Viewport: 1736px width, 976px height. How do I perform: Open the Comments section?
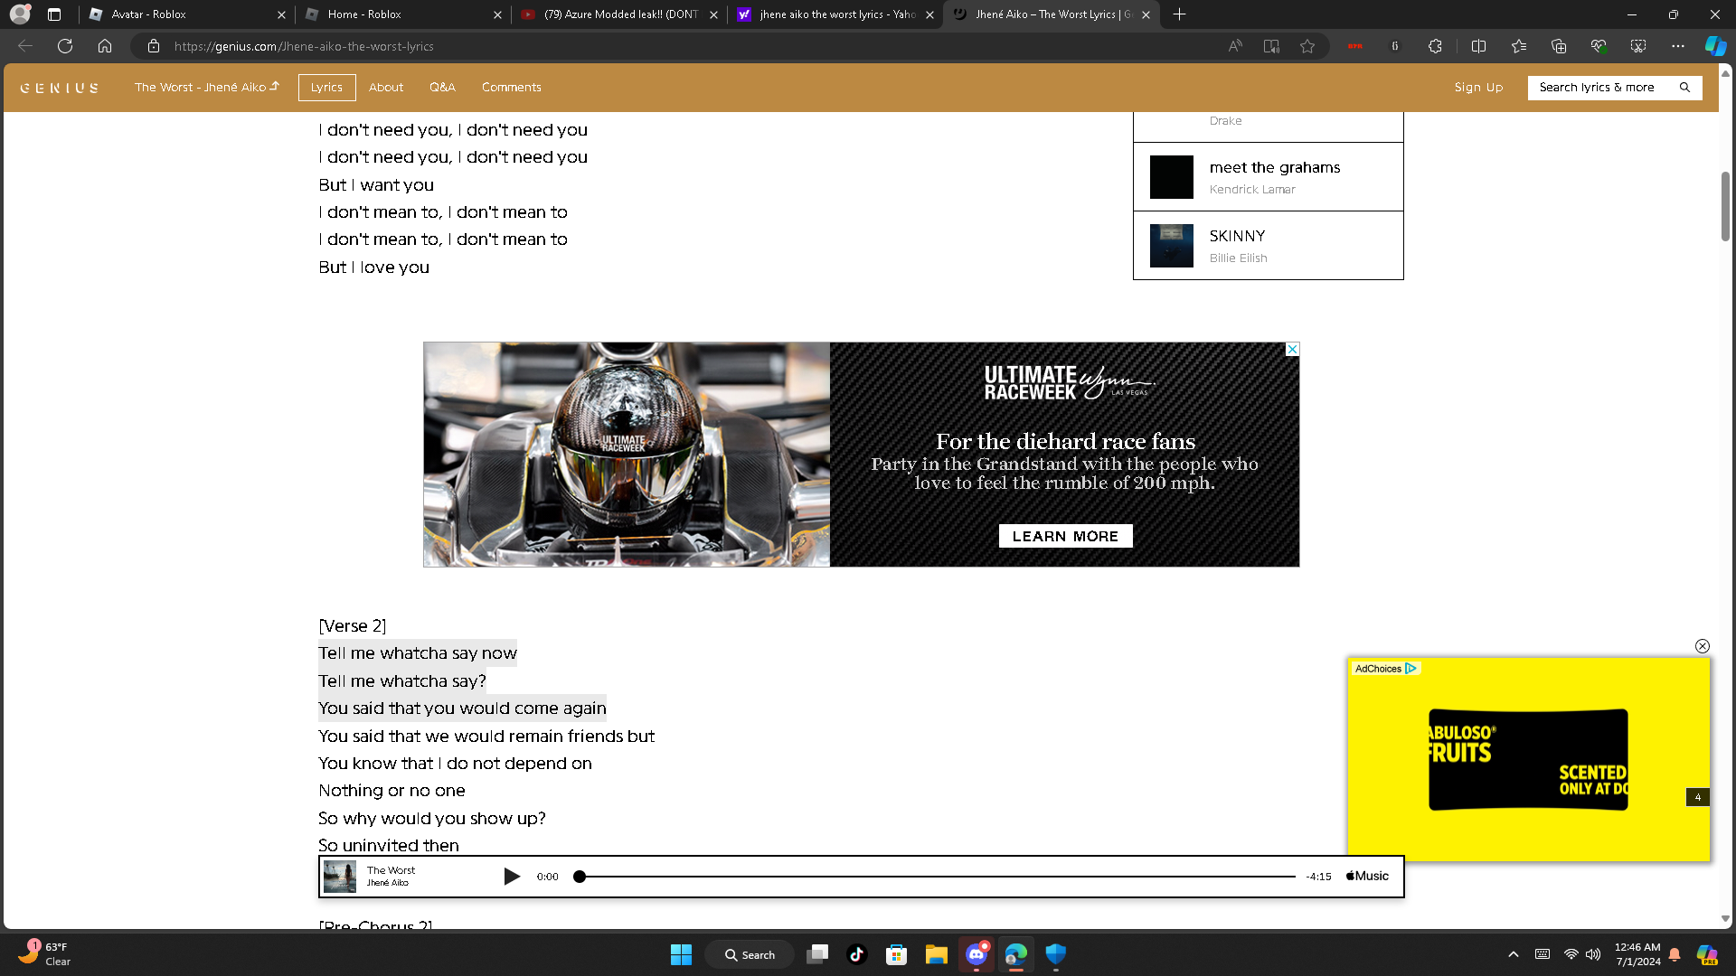pos(512,88)
